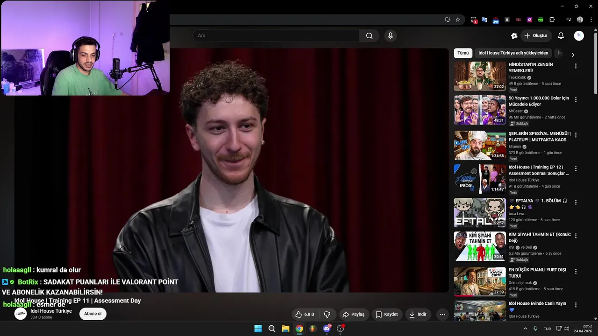Image resolution: width=598 pixels, height=336 pixels.
Task: Open the KİM SİYAHİ TAHMİN ET thumbnail
Action: point(480,246)
